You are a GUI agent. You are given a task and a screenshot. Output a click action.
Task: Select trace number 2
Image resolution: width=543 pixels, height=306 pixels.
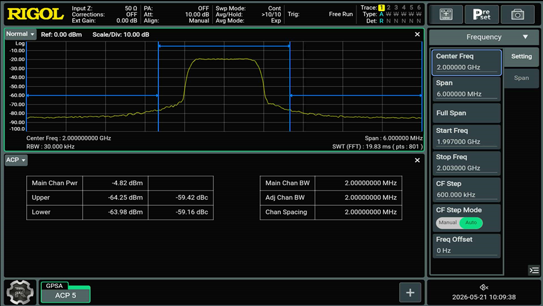pos(389,7)
